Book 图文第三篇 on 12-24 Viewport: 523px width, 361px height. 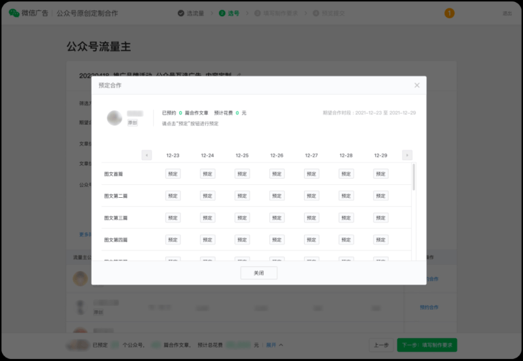(207, 218)
